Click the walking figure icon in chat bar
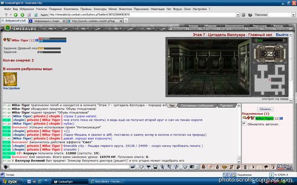 pyautogui.click(x=162, y=167)
